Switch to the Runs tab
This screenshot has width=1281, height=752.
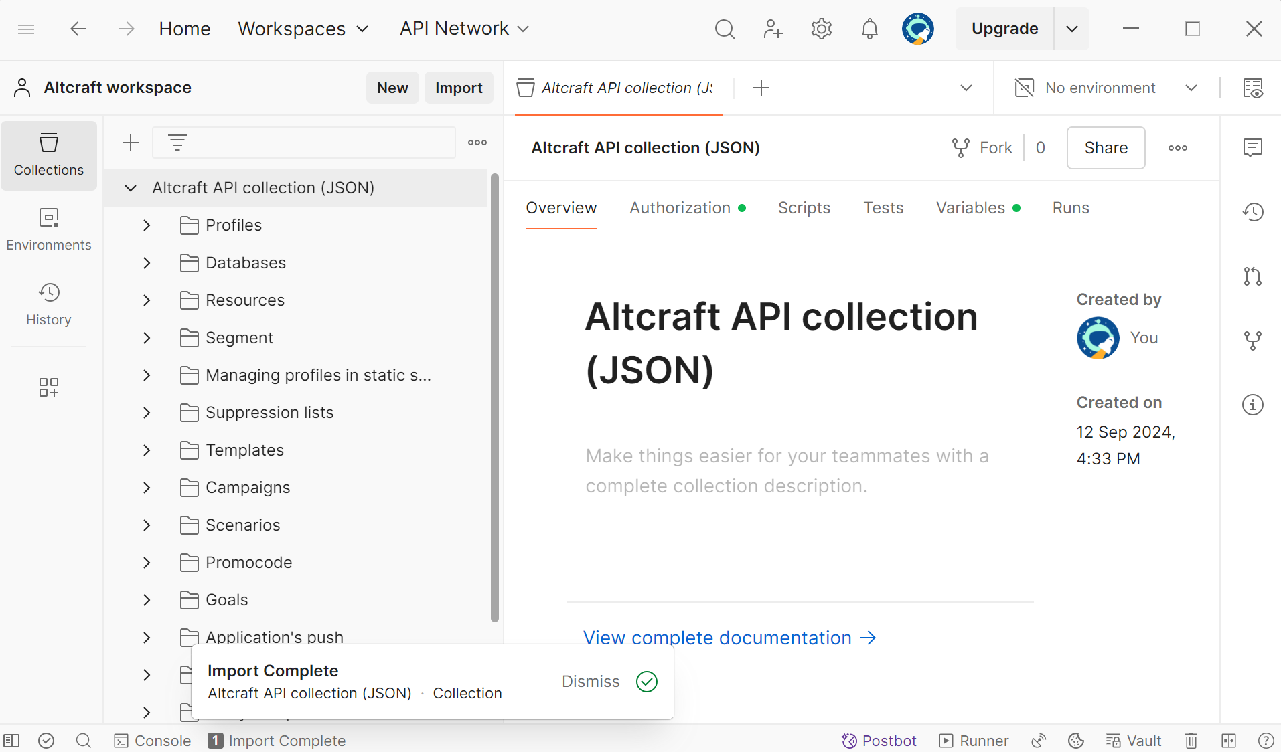point(1071,208)
